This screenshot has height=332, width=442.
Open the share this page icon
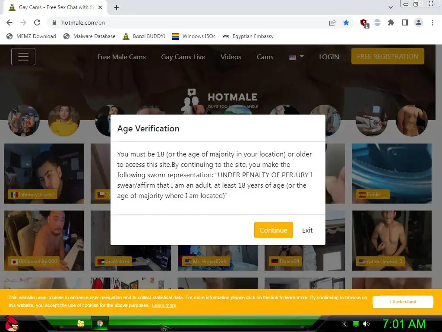pyautogui.click(x=332, y=22)
